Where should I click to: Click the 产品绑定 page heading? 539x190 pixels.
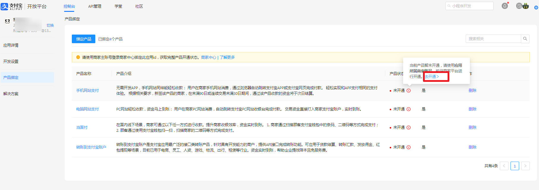tap(72, 19)
